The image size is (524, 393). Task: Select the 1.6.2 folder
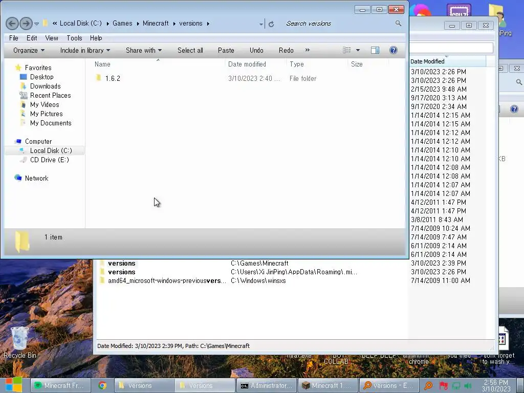[x=113, y=78]
